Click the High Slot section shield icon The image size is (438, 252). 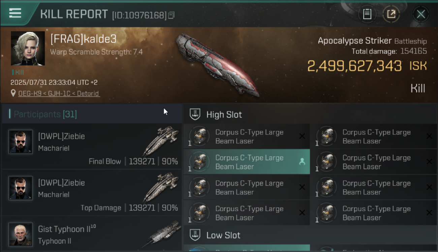click(x=195, y=115)
